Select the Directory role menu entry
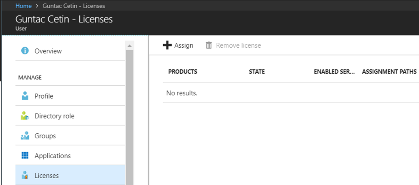This screenshot has width=419, height=185. pyautogui.click(x=70, y=116)
